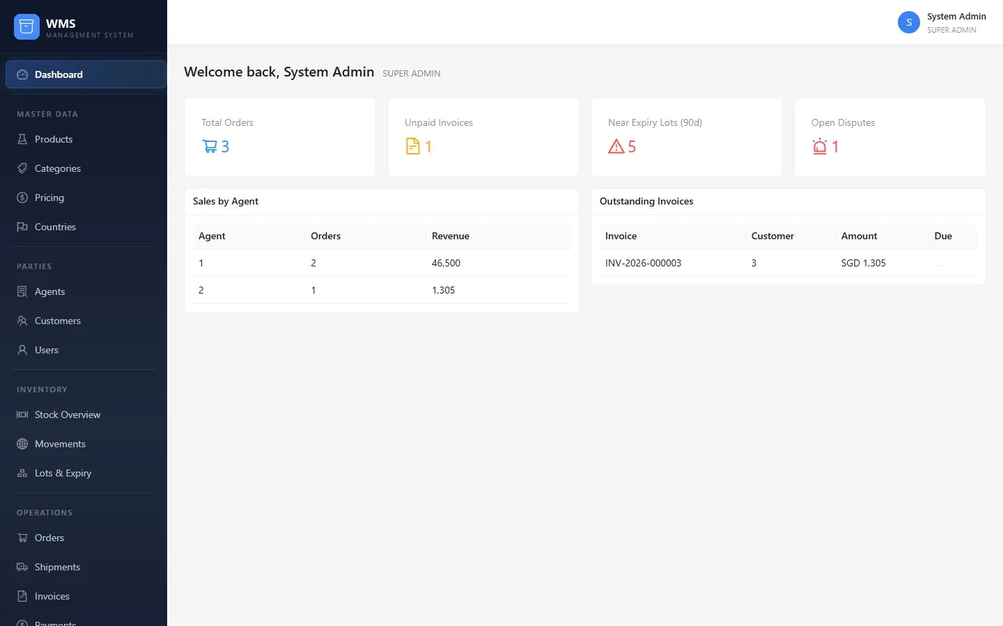This screenshot has height=626, width=1003.
Task: Click the Invoices document icon in sidebar
Action: click(x=22, y=596)
